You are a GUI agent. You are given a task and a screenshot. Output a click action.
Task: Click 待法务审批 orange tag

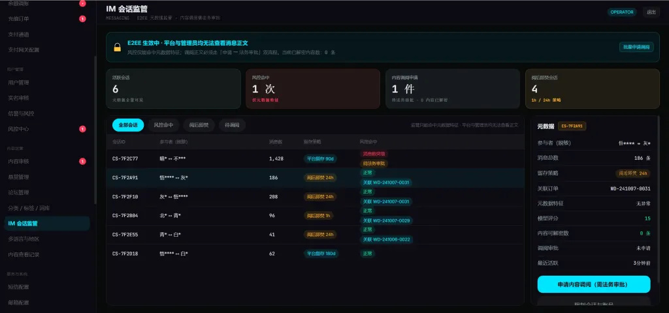(374, 164)
